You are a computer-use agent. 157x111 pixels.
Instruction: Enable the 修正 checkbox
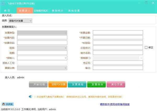coord(146,47)
